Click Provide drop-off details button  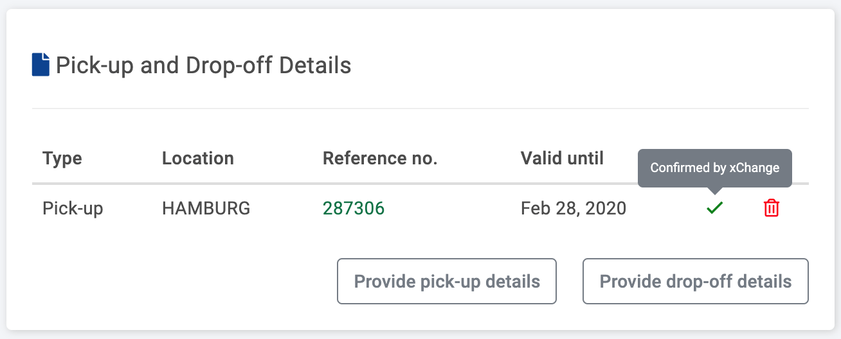(x=696, y=281)
